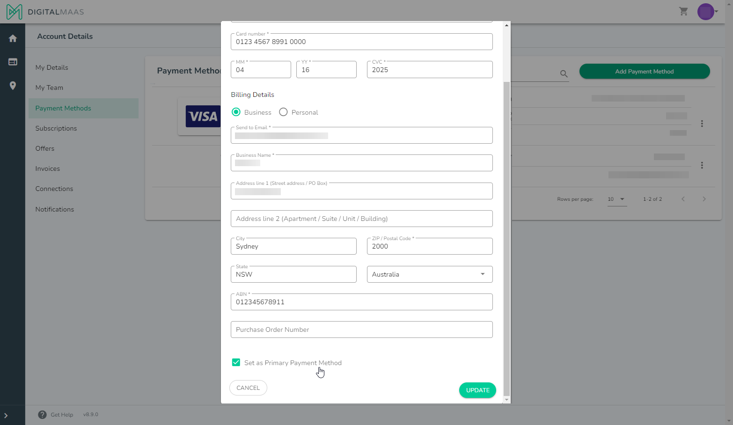733x425 pixels.
Task: Click the Purchase Order Number field
Action: (361, 330)
